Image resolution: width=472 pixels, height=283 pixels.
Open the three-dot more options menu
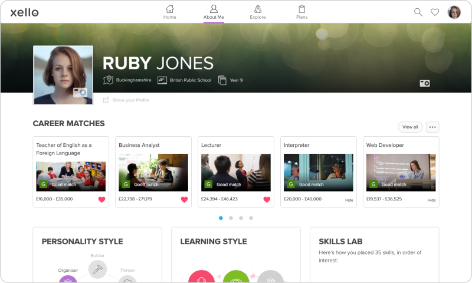[x=432, y=127]
